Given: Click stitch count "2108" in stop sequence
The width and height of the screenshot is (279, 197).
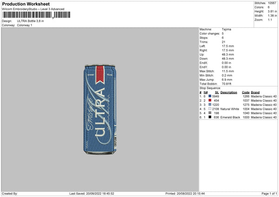Looking at the screenshot, I should [x=215, y=109].
